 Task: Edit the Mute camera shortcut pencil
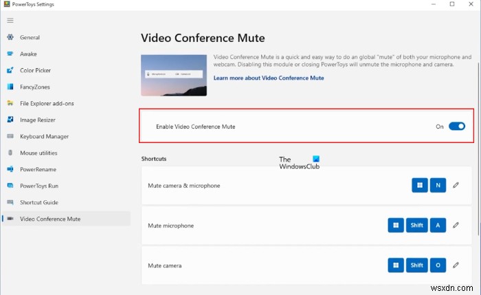pyautogui.click(x=455, y=265)
